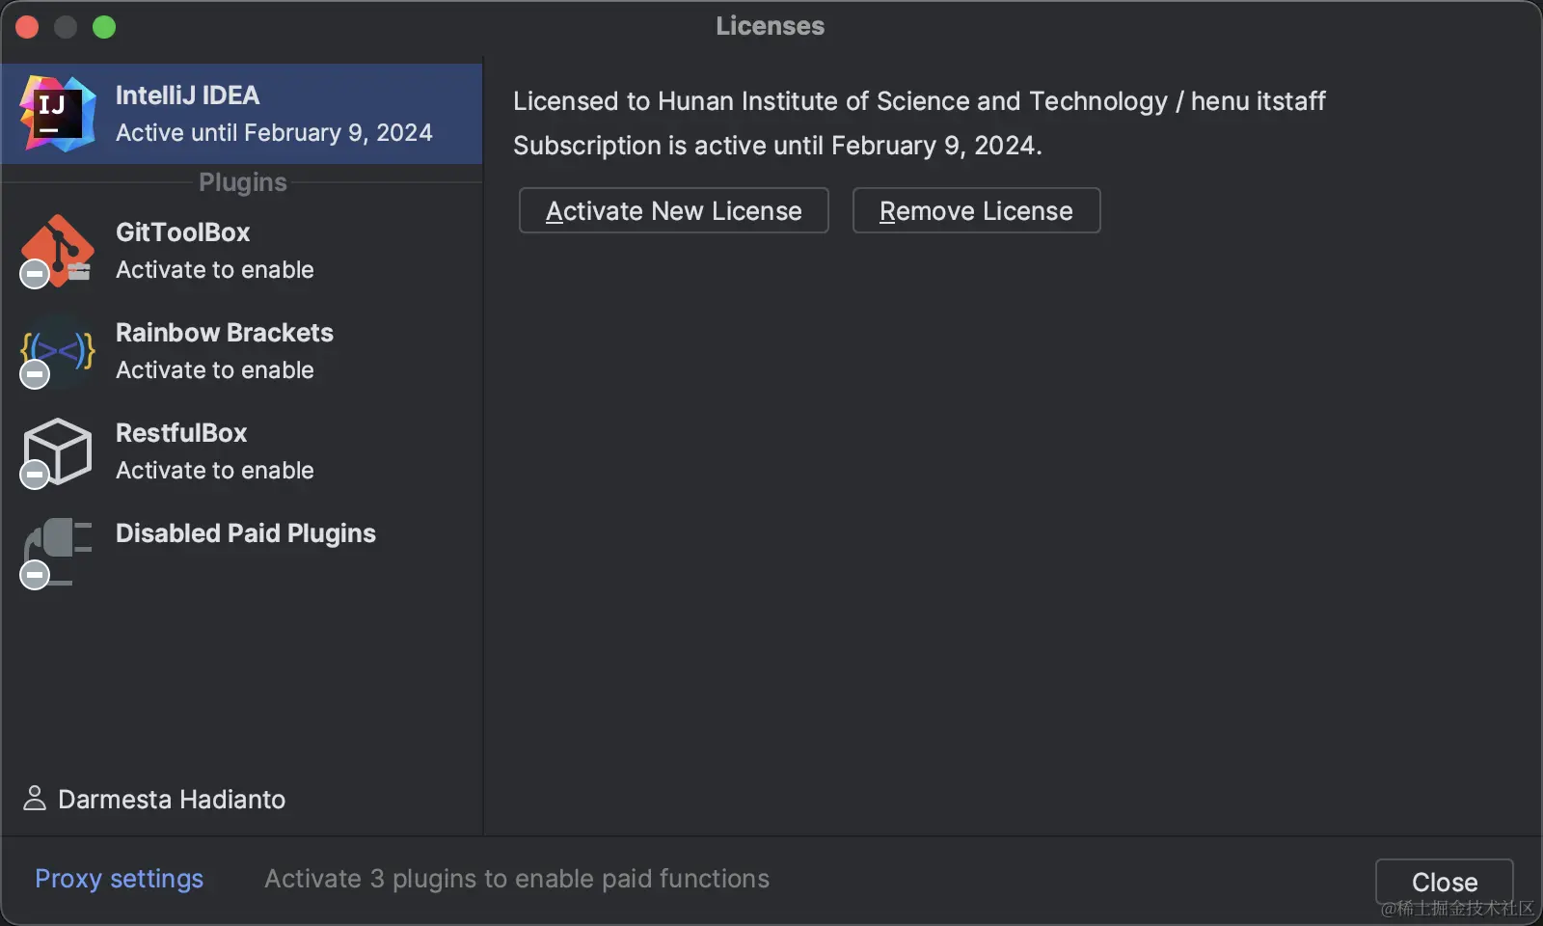Click the IntelliJ IDEA logo icon
Viewport: 1543px width, 926px height.
pyautogui.click(x=58, y=114)
